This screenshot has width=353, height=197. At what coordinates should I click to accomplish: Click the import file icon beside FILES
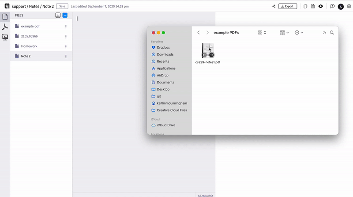58,15
